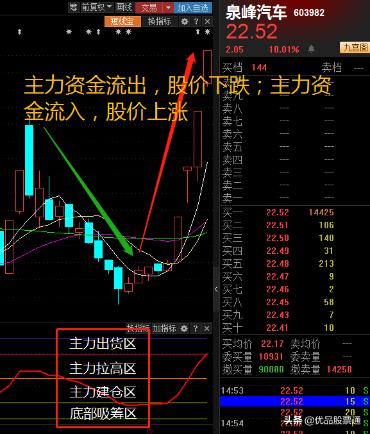Open the 前复权 adjustment dropdown
Image resolution: width=370 pixels, height=434 pixels.
pyautogui.click(x=97, y=7)
